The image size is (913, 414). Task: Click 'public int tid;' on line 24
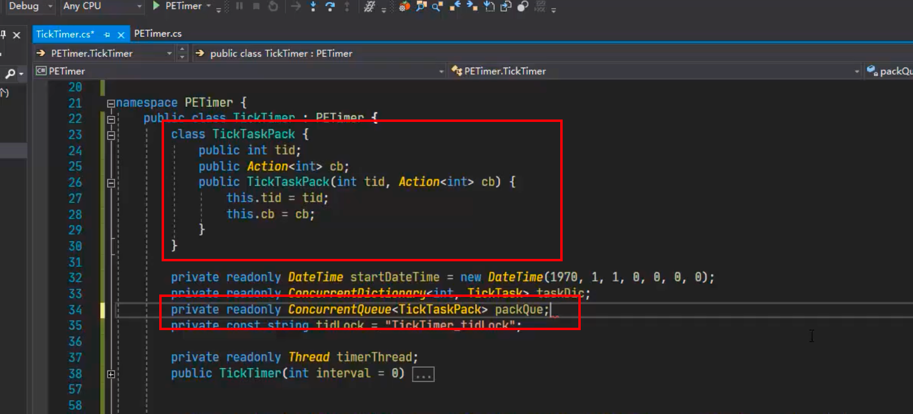[250, 150]
